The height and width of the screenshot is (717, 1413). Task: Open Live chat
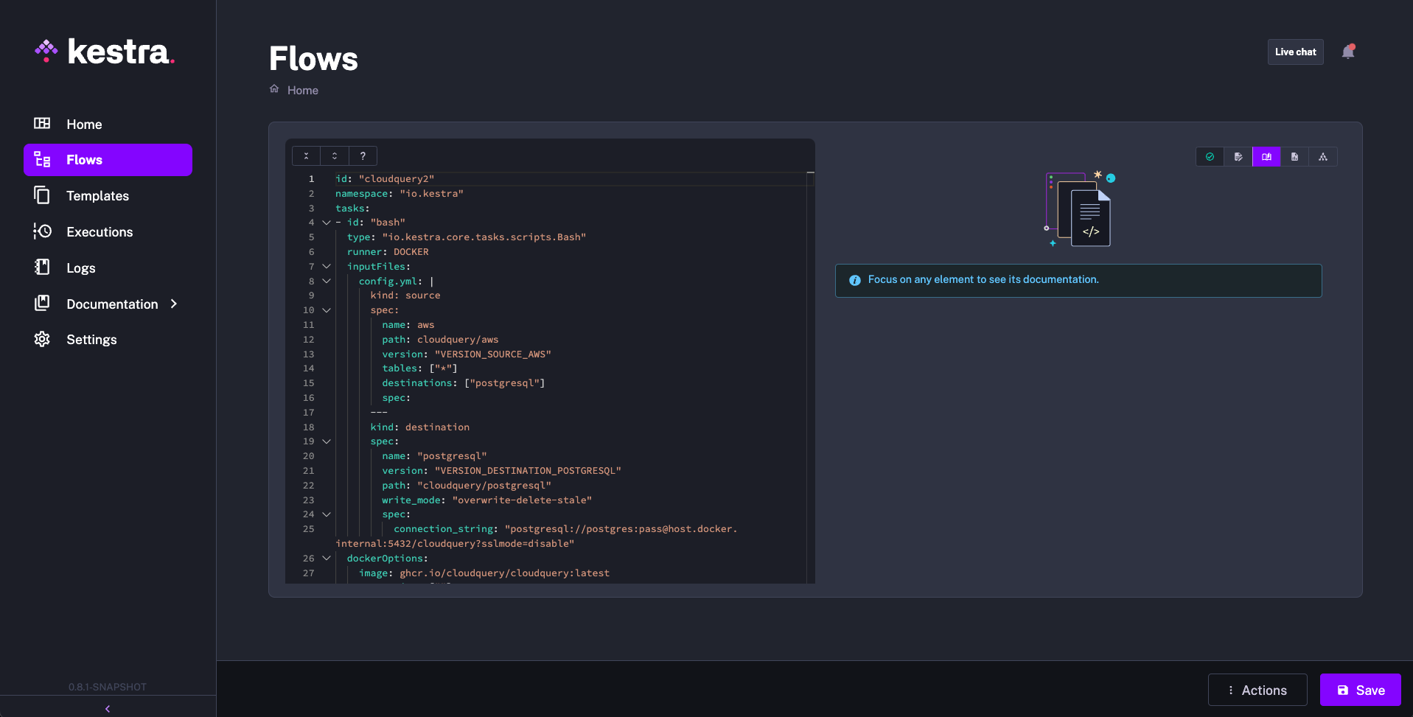pos(1295,52)
